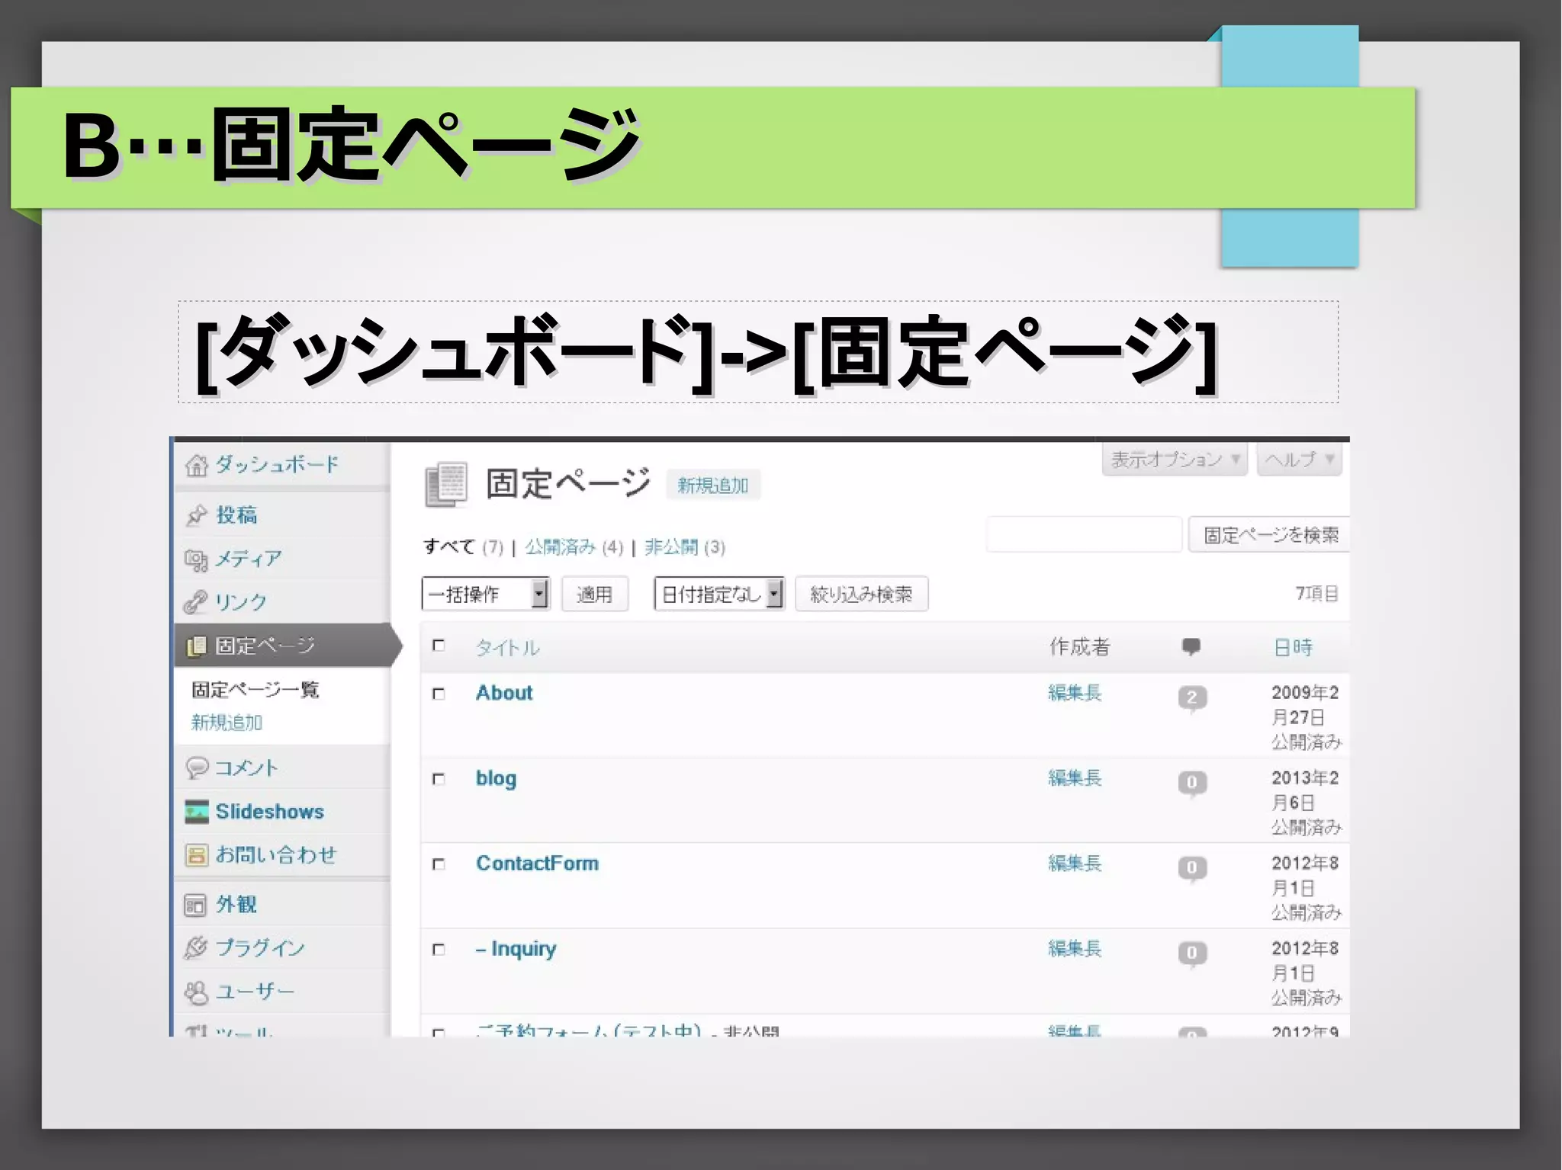This screenshot has height=1170, width=1562.
Task: Toggle the select-all checkbox in table header
Action: point(439,646)
